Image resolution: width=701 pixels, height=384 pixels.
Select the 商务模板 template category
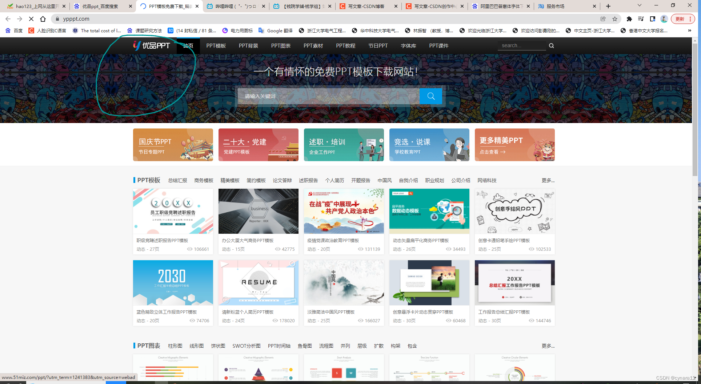[204, 180]
